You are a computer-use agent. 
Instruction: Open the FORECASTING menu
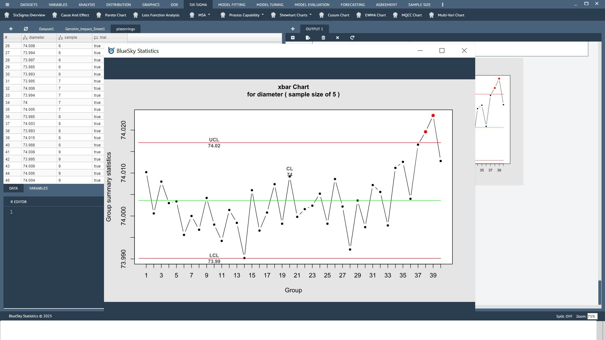pyautogui.click(x=352, y=4)
